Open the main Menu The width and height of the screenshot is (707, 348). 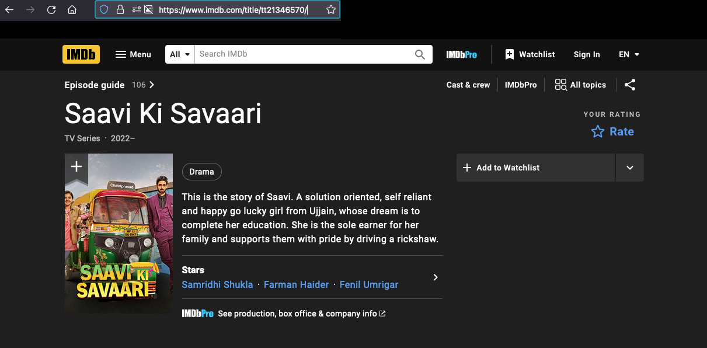[x=133, y=54]
